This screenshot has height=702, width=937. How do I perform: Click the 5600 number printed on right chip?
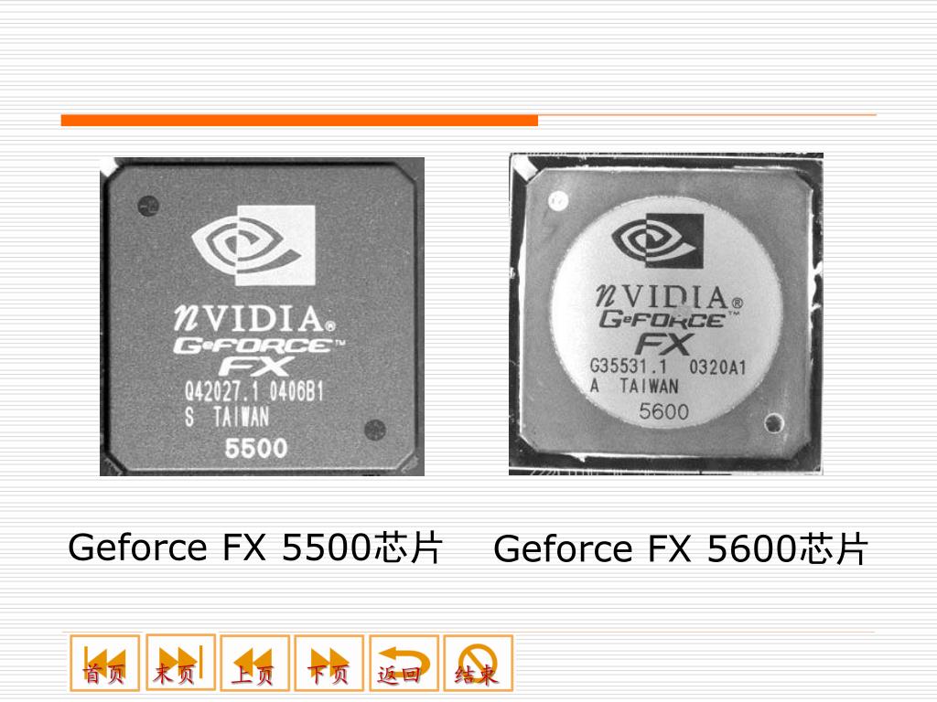click(664, 411)
